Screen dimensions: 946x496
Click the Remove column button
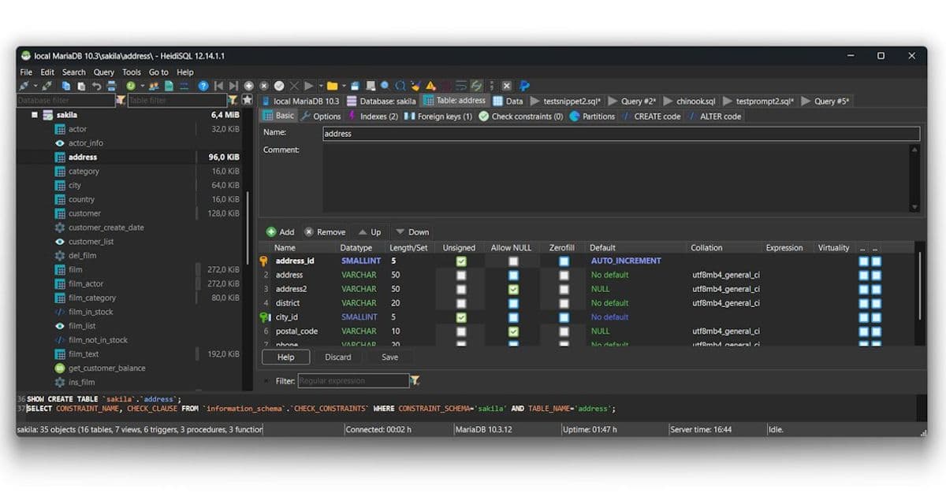click(325, 232)
